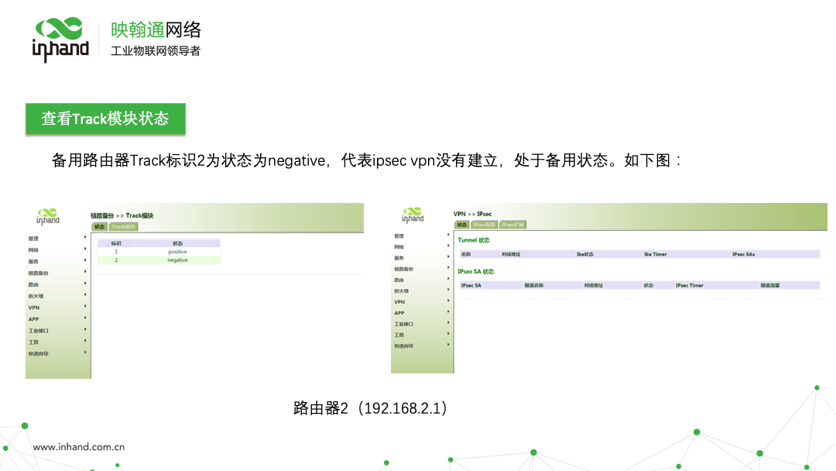
Task: Select the 状态 tab under 链路备份 >> Track模块
Action: tap(99, 227)
